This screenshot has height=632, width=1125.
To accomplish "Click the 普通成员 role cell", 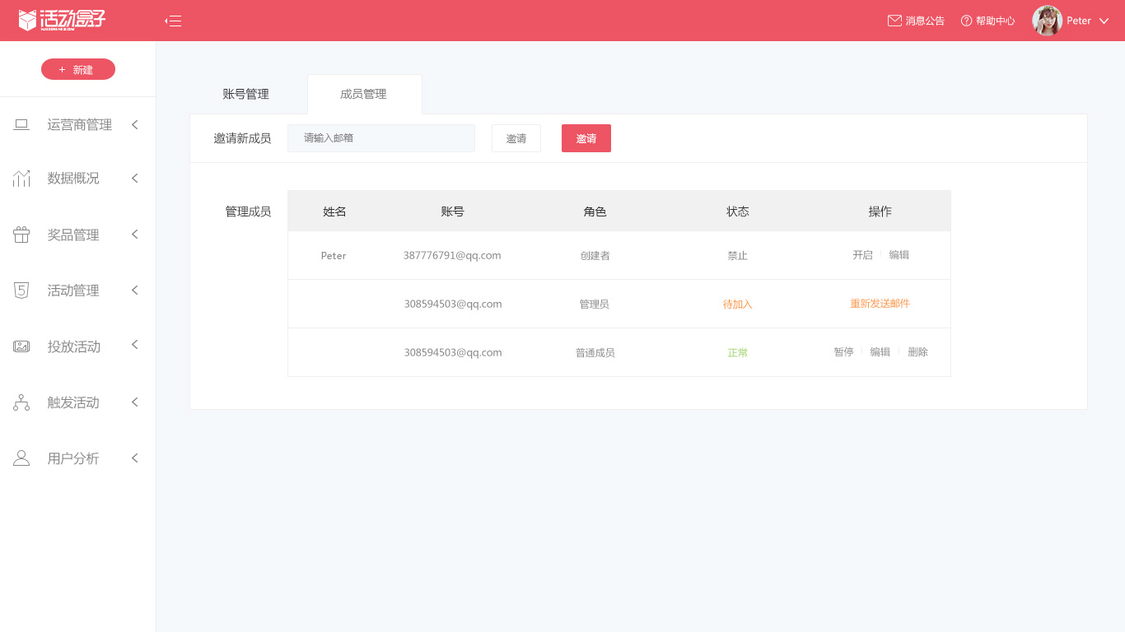I will tap(595, 353).
